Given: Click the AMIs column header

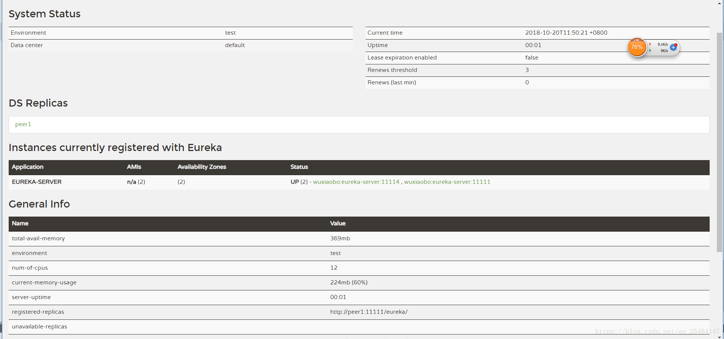Looking at the screenshot, I should click(x=134, y=167).
